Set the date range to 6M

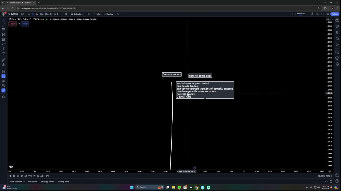coord(26,176)
